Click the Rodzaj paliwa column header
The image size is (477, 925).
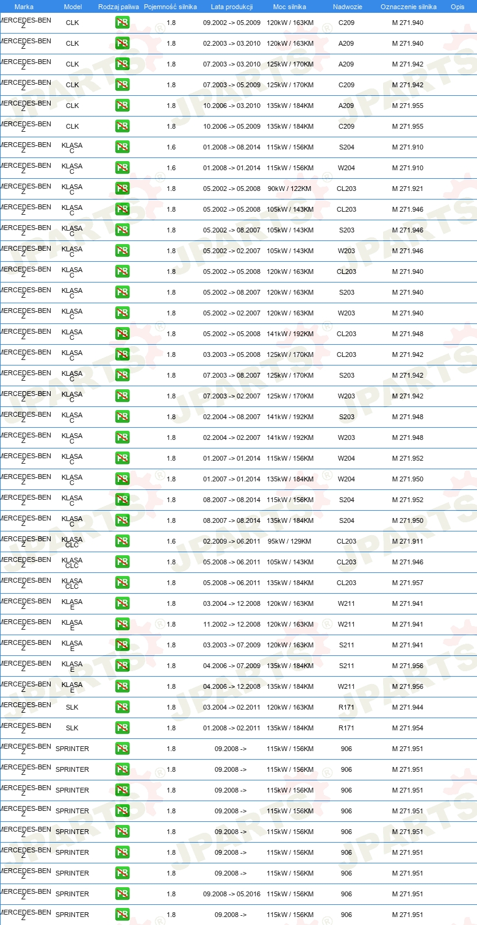(x=118, y=6)
